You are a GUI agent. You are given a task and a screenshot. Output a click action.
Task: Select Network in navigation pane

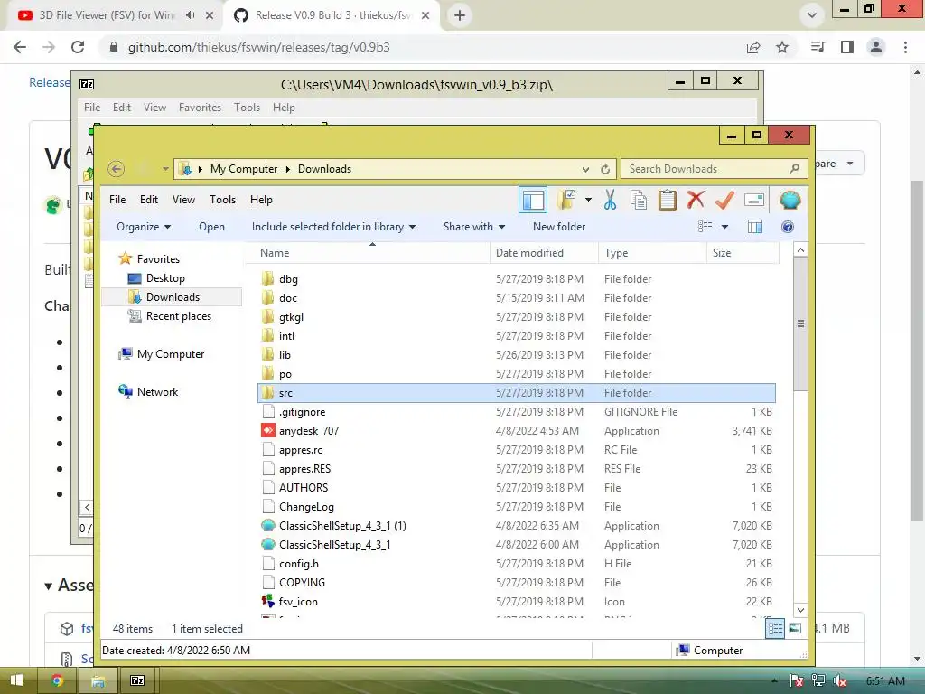157,392
